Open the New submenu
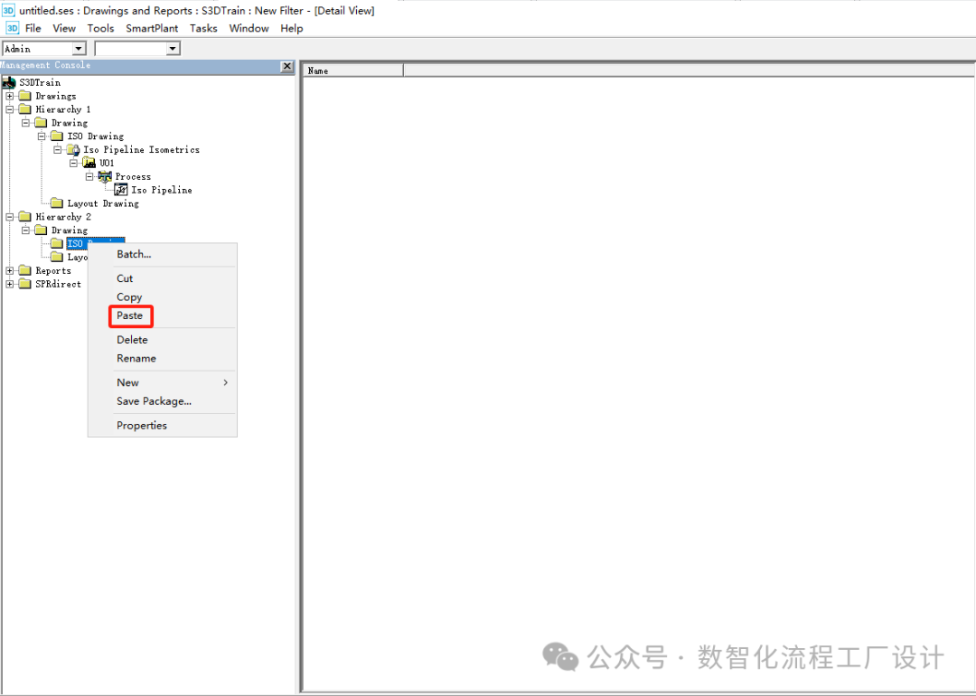This screenshot has height=696, width=976. pyautogui.click(x=163, y=383)
